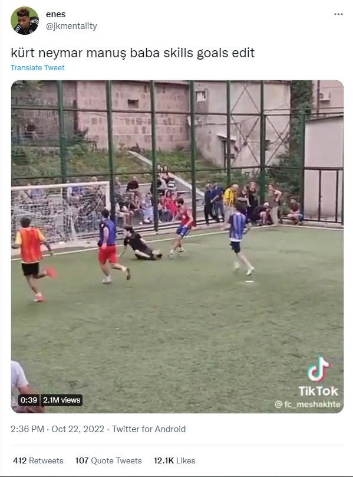Screen dimensions: 353x477
Task: Open the 2:36 PM · Oct 22, 2022 timestamp
Action: click(x=57, y=429)
